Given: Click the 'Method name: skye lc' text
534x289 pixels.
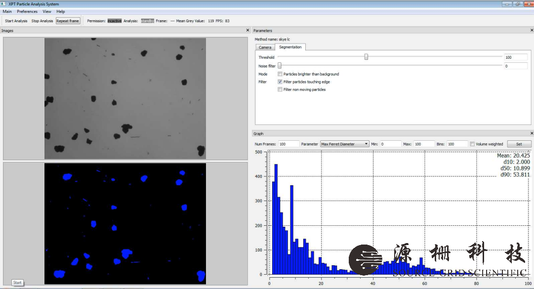Looking at the screenshot, I should pos(272,39).
